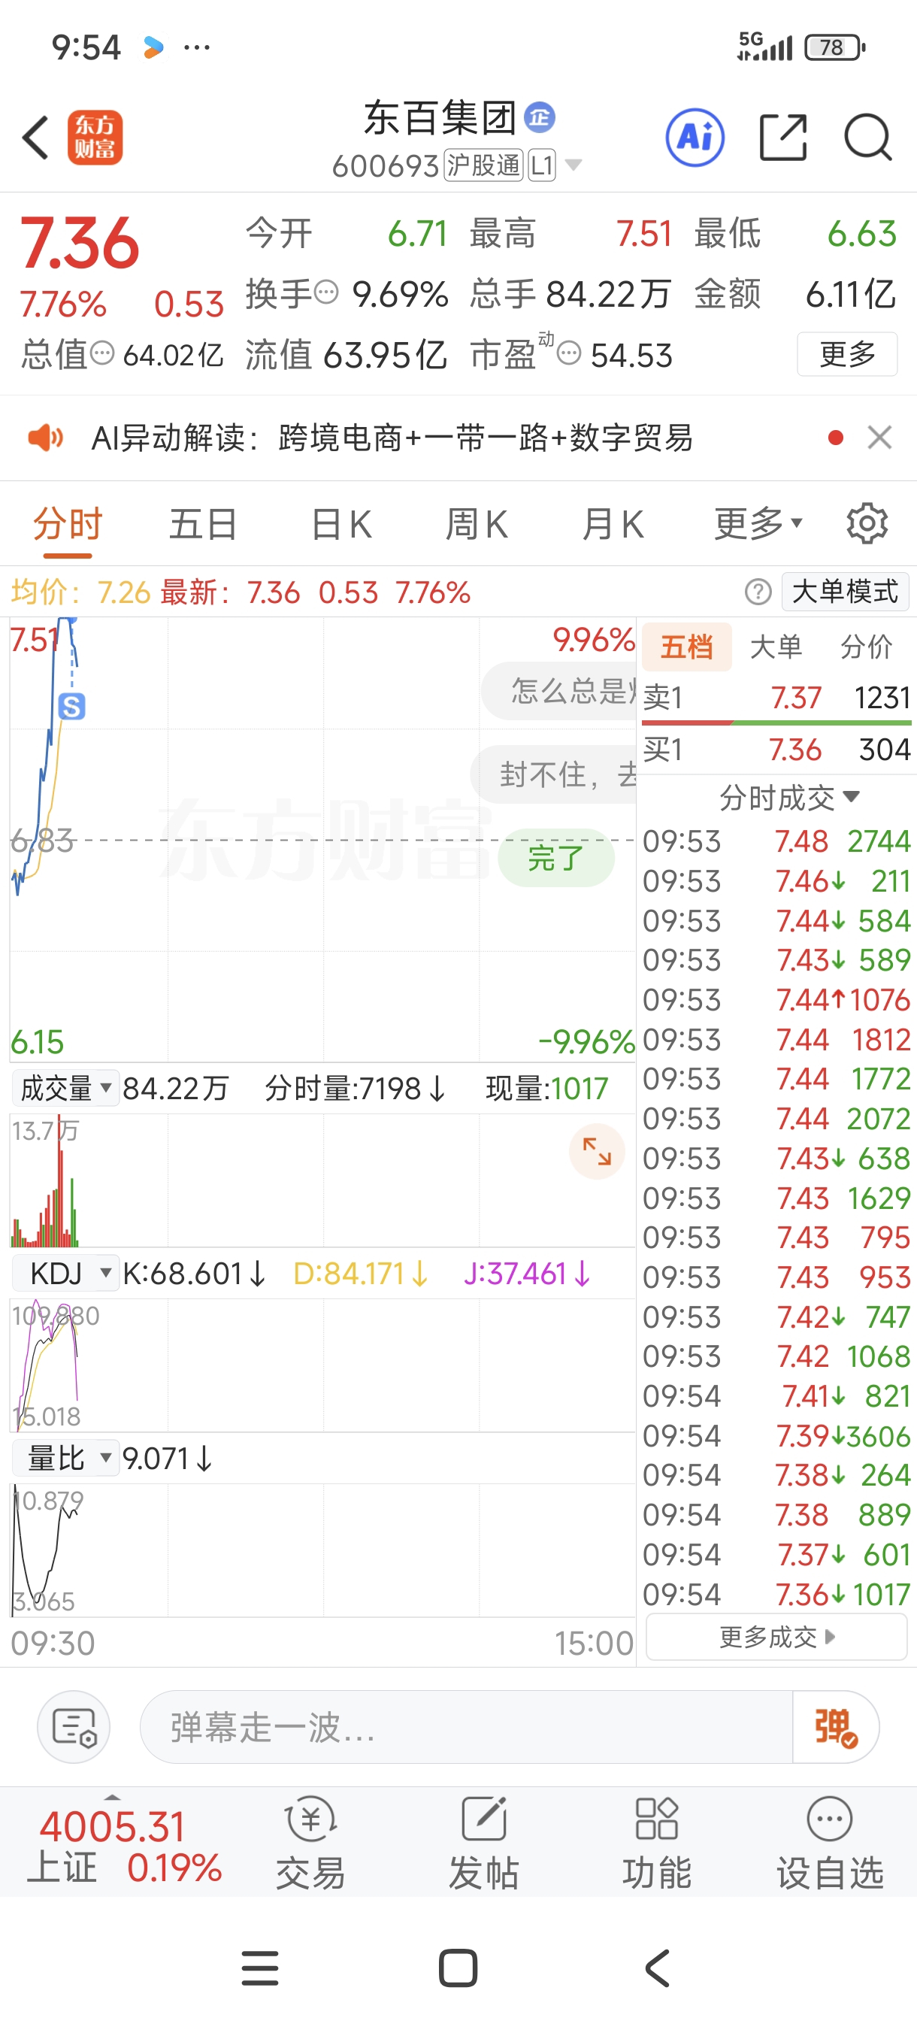The height and width of the screenshot is (2039, 917).
Task: Open 功能 functions icon in bottom bar
Action: (657, 1843)
